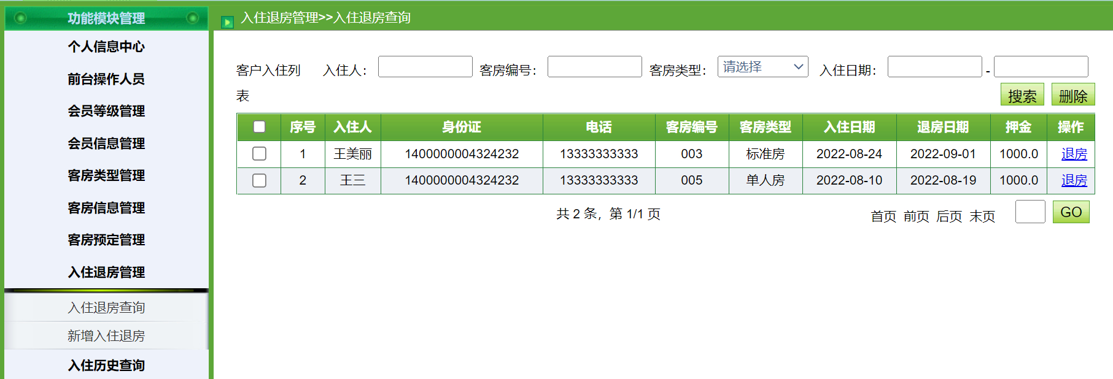Screen dimensions: 1113x379
Task: Focus the 入住人 input field
Action: [x=425, y=66]
